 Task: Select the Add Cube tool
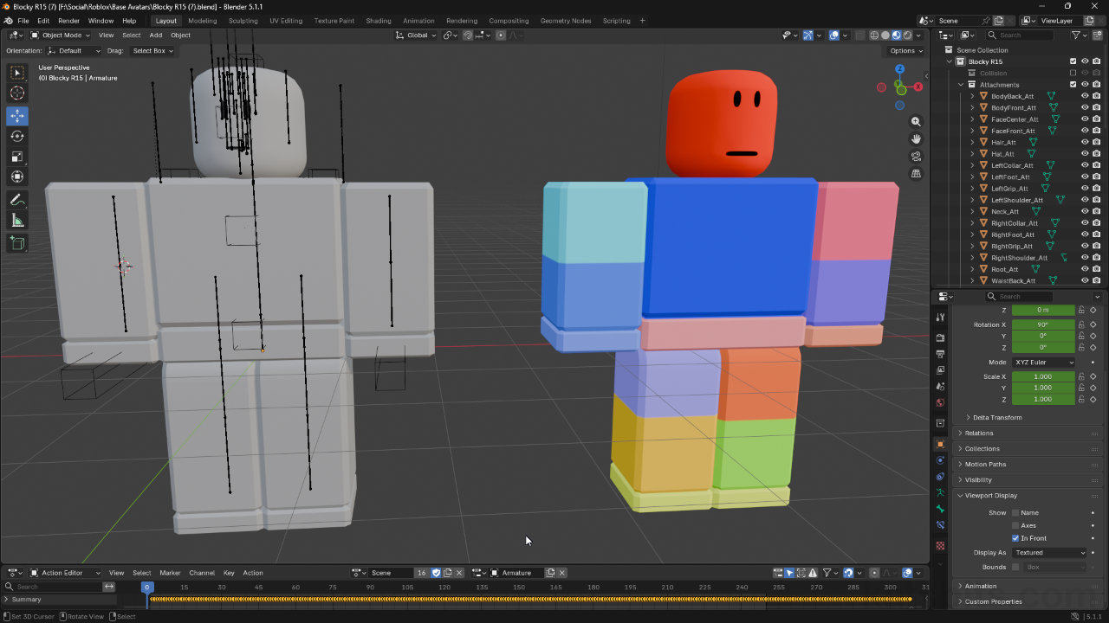(17, 243)
